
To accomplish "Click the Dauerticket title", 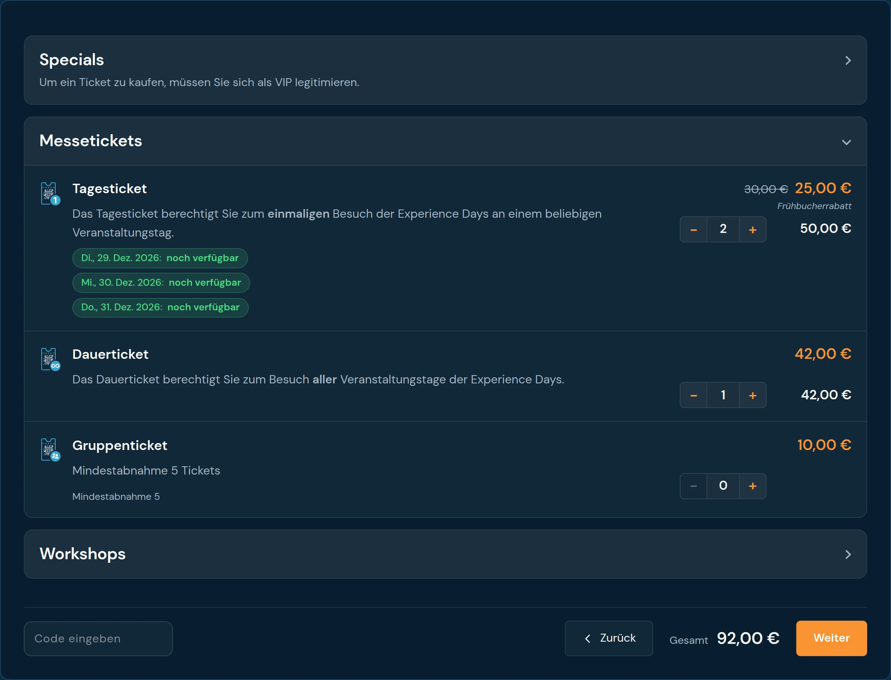I will click(110, 354).
